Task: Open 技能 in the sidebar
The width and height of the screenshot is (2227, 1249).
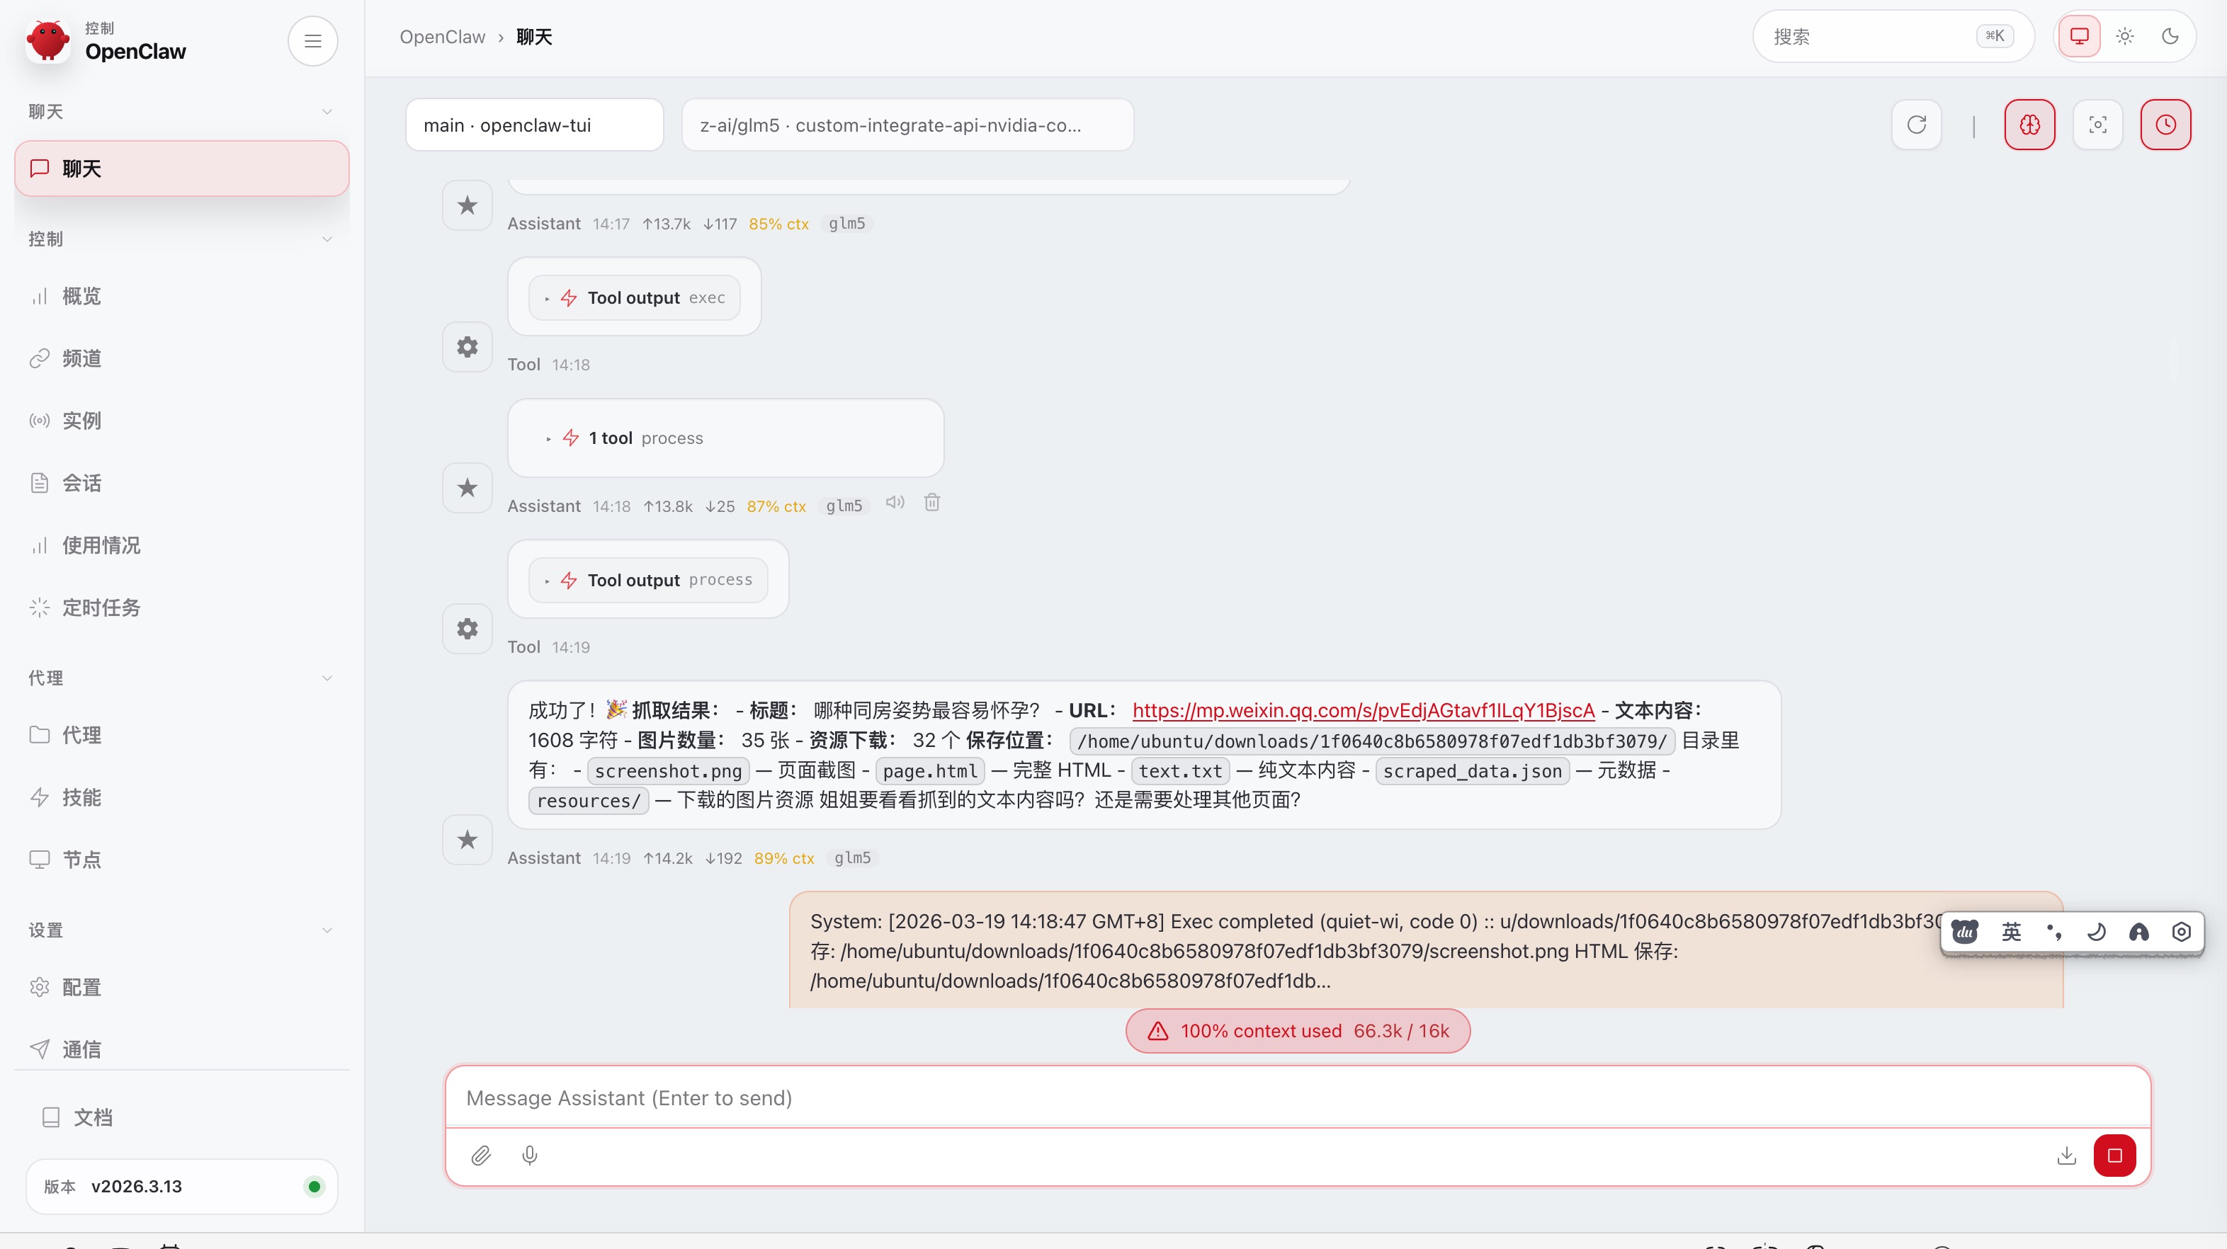Action: click(x=81, y=797)
